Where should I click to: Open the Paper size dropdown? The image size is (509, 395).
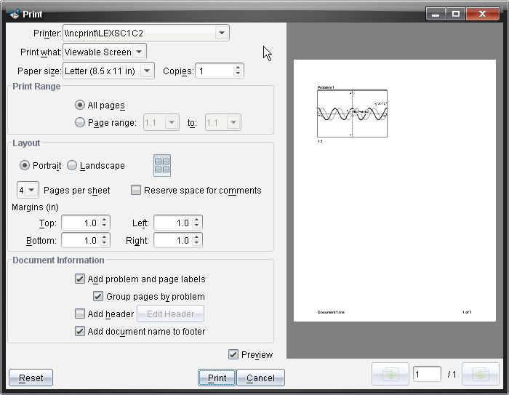click(x=147, y=71)
